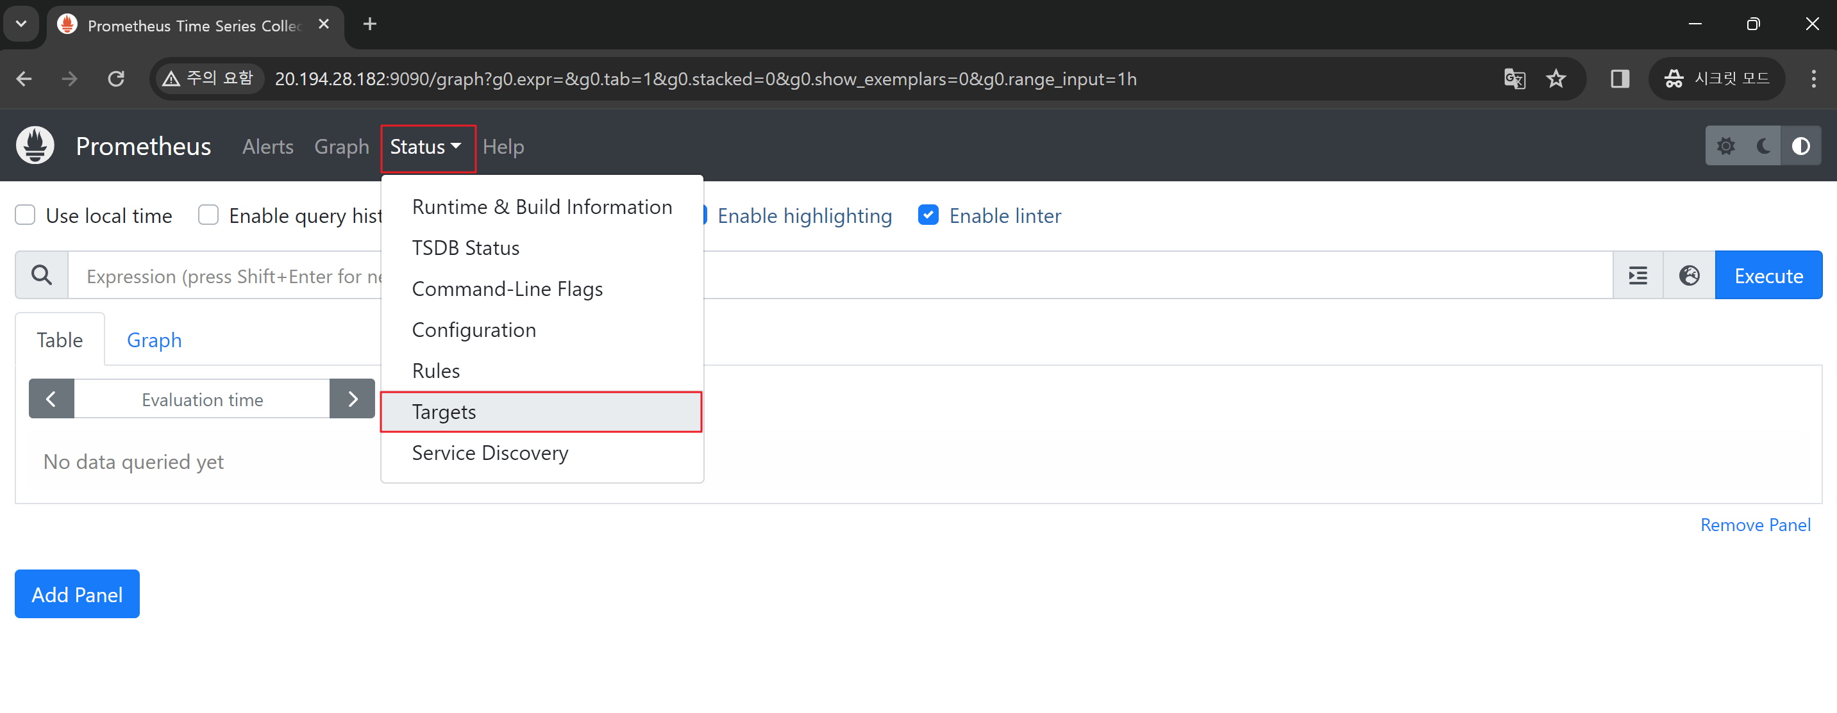Toggle the Enable query history checkbox

coord(208,215)
